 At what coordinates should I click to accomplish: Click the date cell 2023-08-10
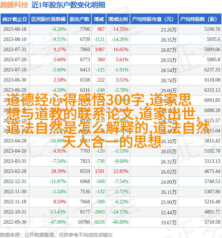coord(15,39)
